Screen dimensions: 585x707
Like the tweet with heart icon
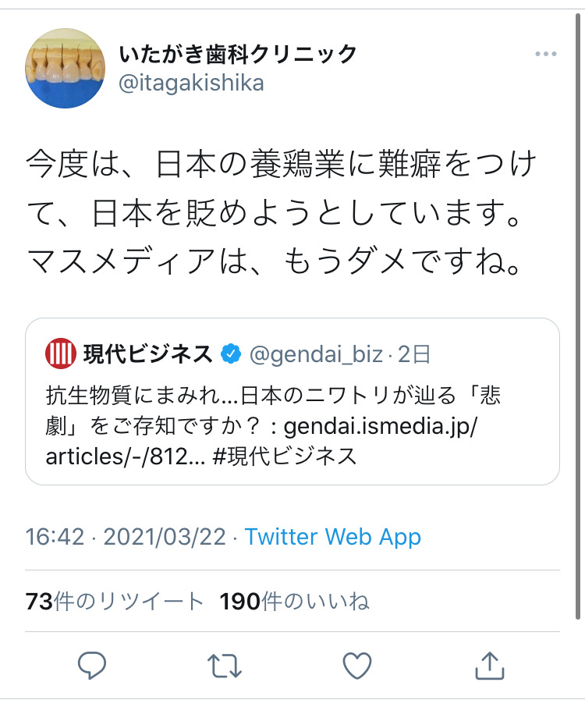coord(356,665)
